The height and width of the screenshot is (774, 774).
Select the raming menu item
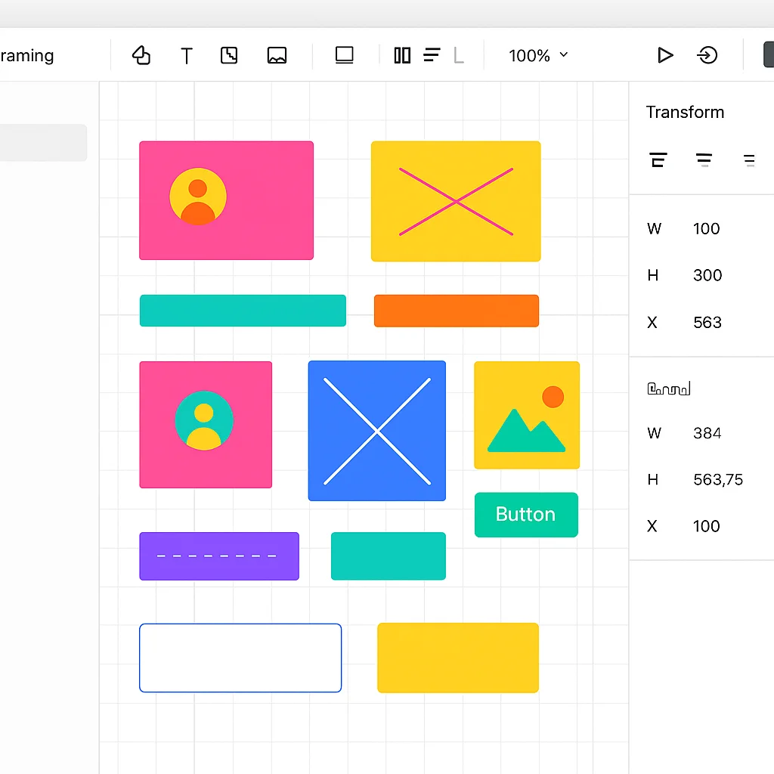point(27,55)
